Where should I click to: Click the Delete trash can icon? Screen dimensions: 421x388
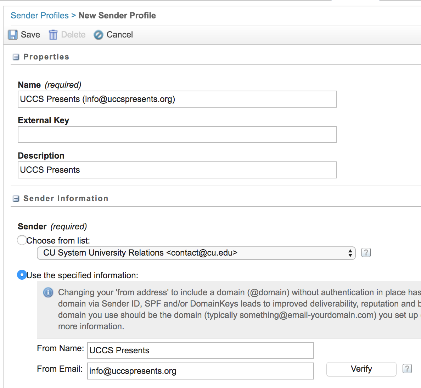[53, 35]
